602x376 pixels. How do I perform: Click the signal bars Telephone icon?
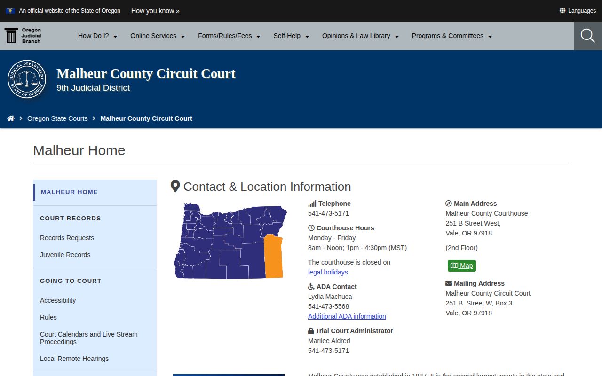point(312,204)
